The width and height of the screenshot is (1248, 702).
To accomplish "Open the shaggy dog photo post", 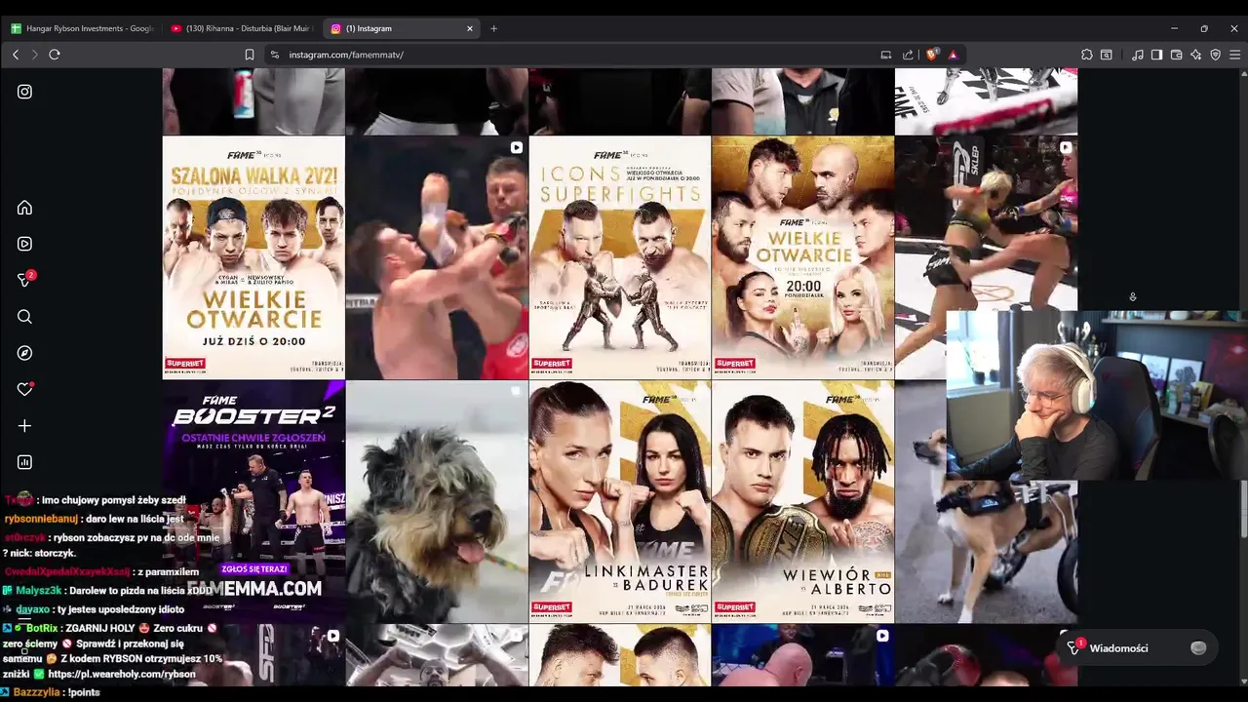I will pos(437,502).
